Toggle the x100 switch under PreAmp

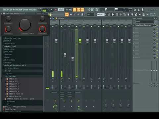point(33,33)
